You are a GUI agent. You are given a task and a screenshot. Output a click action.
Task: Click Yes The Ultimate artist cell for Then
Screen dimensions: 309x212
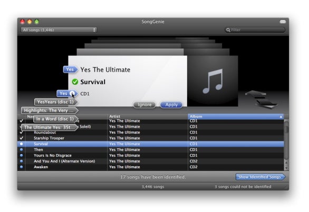124,150
